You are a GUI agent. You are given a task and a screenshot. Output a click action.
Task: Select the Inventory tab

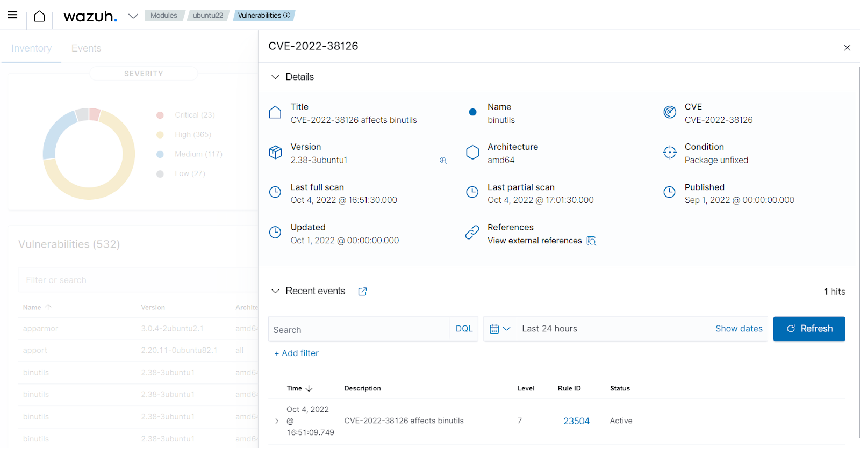[x=31, y=48]
